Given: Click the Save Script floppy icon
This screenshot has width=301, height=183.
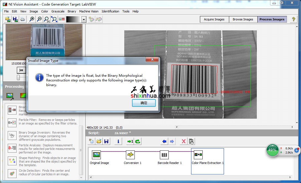Looking at the screenshot, I should pyautogui.click(x=106, y=141).
